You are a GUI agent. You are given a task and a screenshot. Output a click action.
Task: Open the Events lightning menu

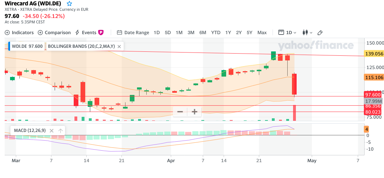click(88, 32)
